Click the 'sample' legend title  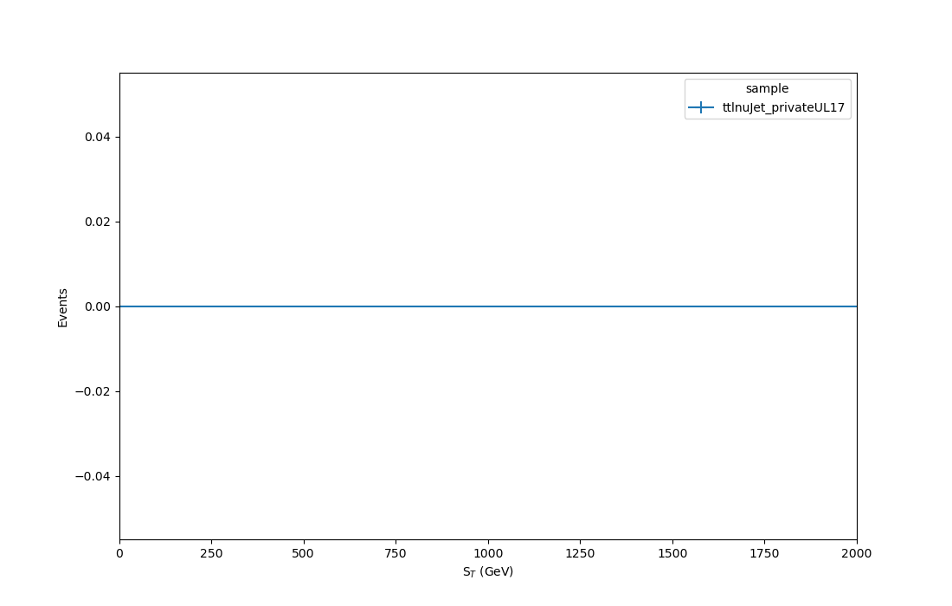(x=767, y=88)
